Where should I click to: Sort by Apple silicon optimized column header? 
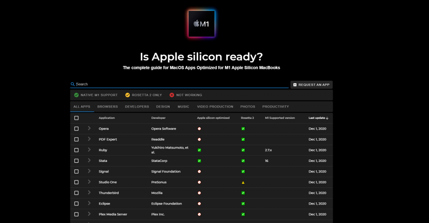(x=213, y=118)
